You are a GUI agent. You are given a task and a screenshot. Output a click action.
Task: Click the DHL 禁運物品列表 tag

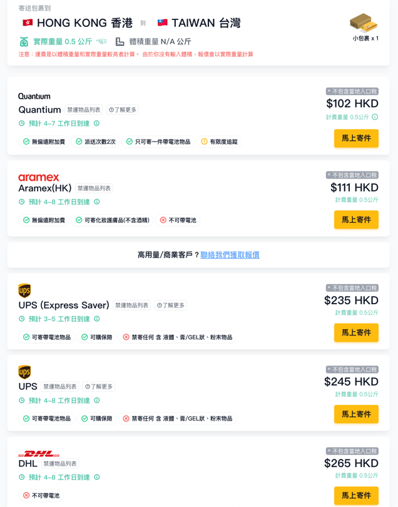pyautogui.click(x=60, y=464)
